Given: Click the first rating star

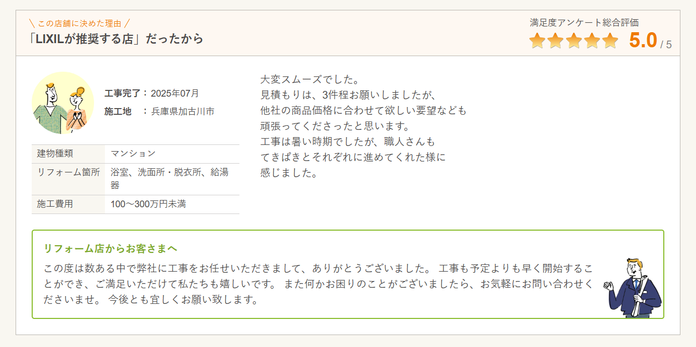Looking at the screenshot, I should point(537,41).
